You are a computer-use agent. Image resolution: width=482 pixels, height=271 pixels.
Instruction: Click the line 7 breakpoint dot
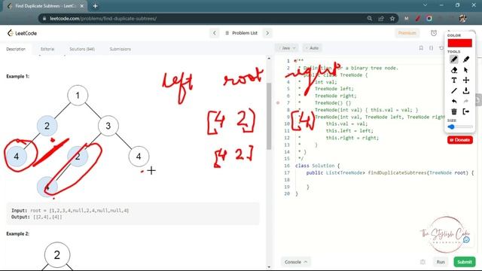[278, 103]
